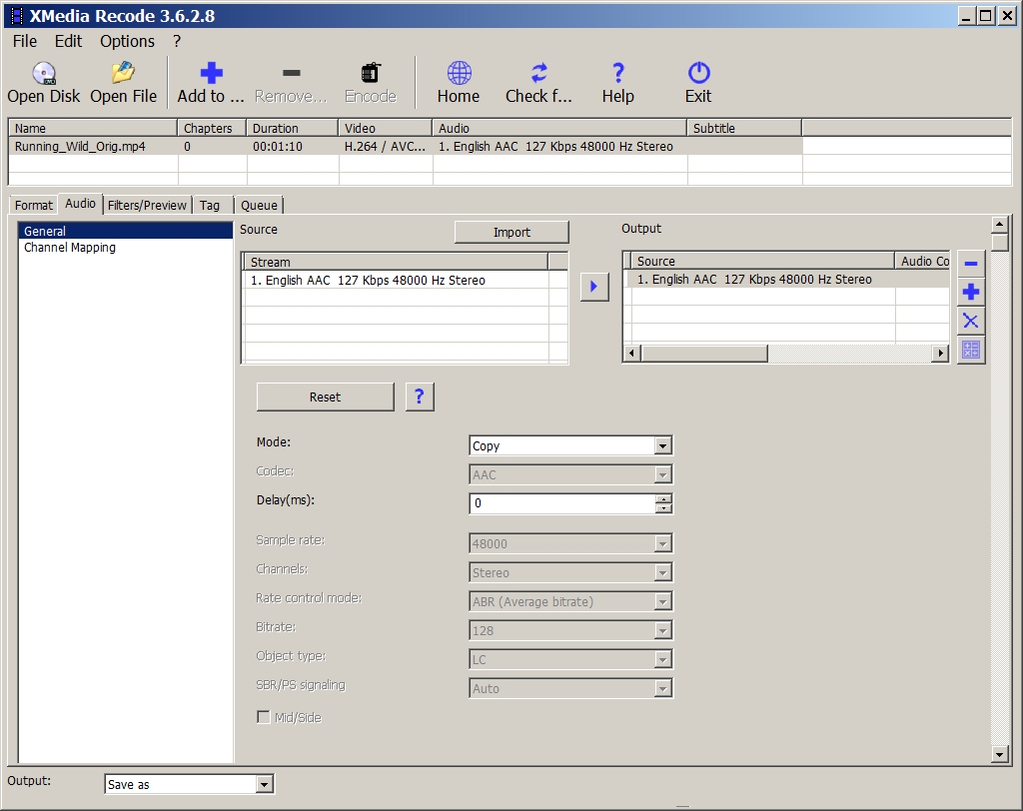The image size is (1023, 811).
Task: Click the blue plus icon beside Output list
Action: pyautogui.click(x=971, y=292)
